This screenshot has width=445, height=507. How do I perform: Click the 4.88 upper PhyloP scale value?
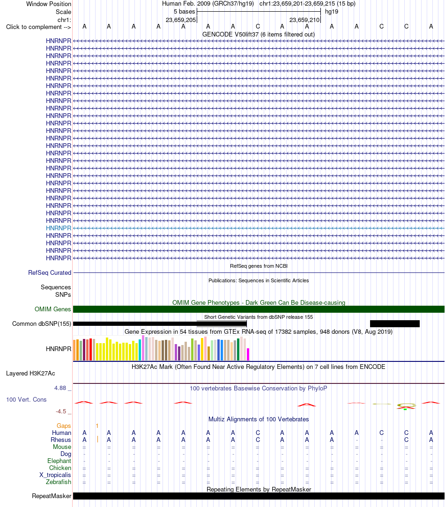pyautogui.click(x=60, y=388)
